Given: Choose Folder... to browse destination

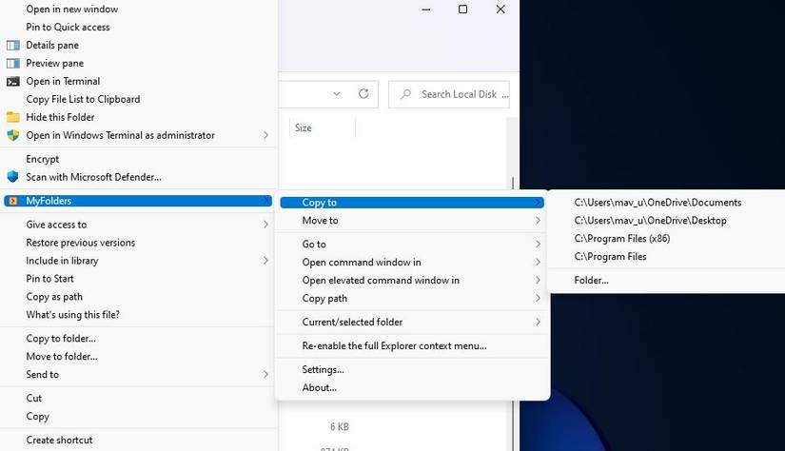Looking at the screenshot, I should coord(591,281).
